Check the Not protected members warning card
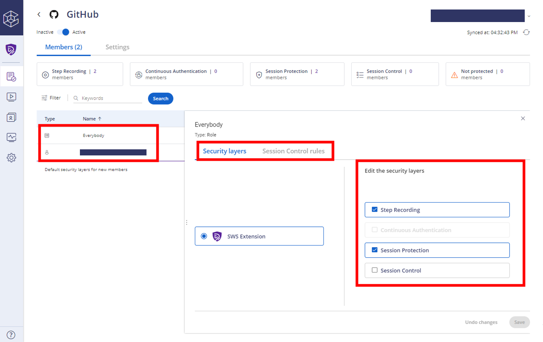 [x=487, y=74]
